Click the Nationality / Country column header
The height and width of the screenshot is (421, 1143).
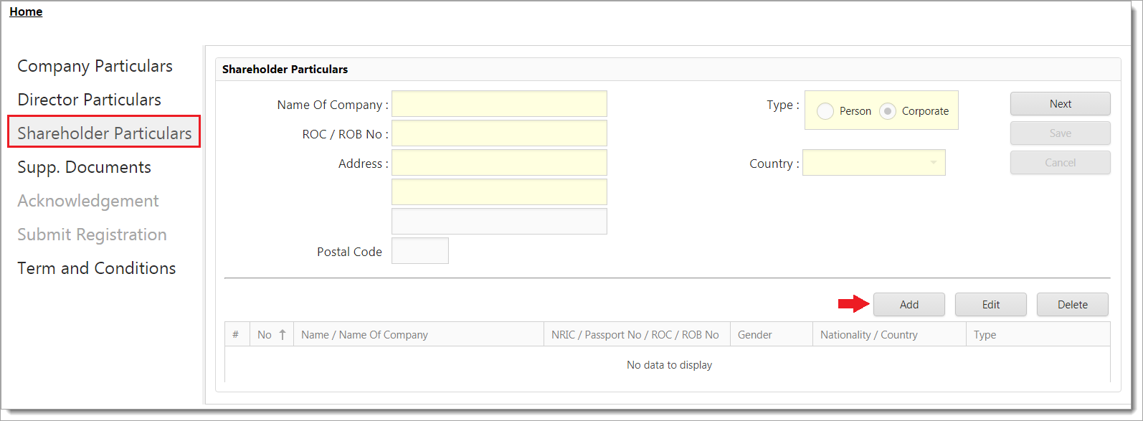868,335
